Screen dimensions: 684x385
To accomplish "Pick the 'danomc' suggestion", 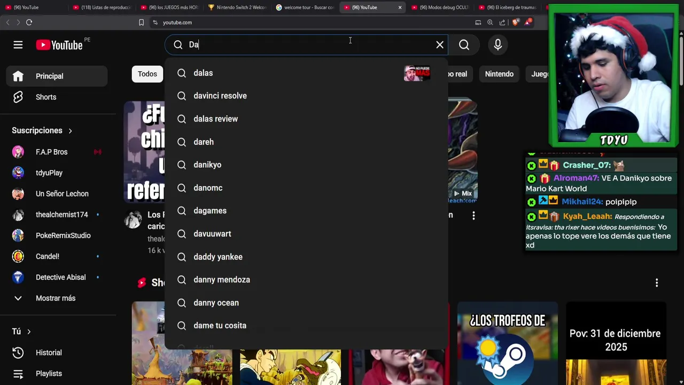I will [x=306, y=188].
